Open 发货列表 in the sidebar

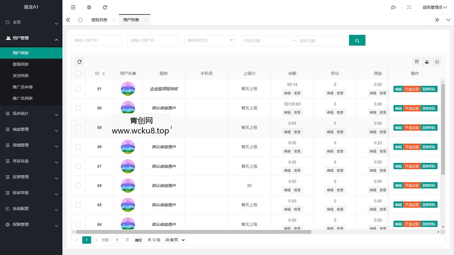(21, 76)
